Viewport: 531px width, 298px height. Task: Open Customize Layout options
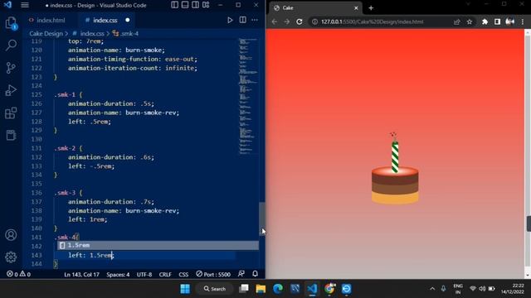tap(206, 5)
